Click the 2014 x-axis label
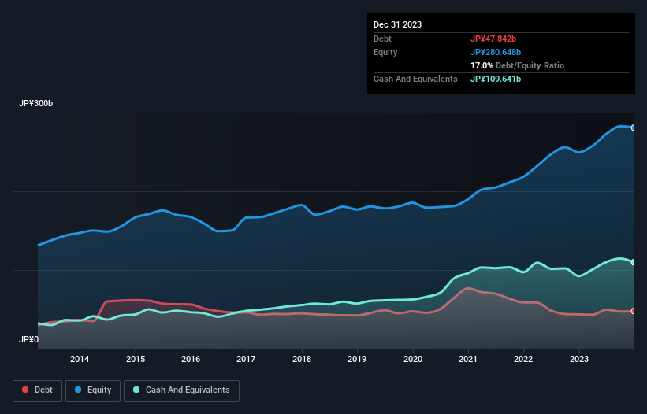Image resolution: width=647 pixels, height=414 pixels. 80,359
